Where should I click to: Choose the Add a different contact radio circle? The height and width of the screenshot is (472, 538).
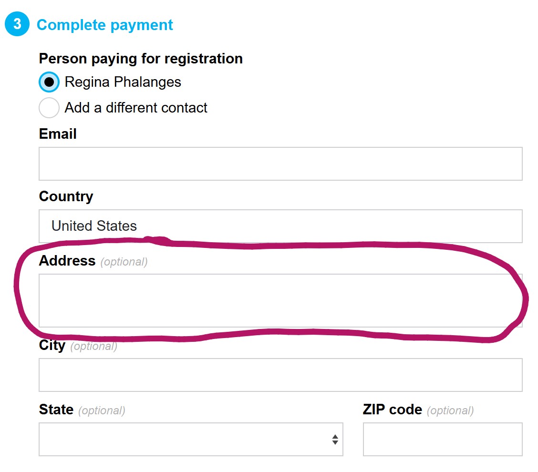(x=49, y=108)
